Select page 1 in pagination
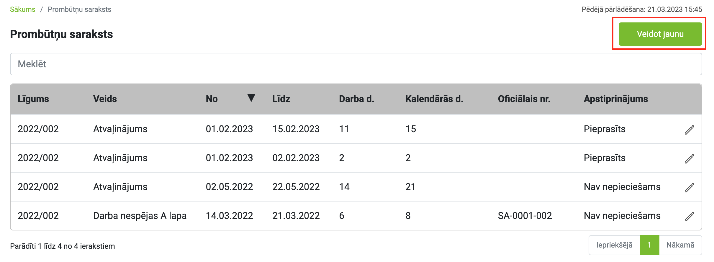This screenshot has height=262, width=714. click(x=649, y=245)
